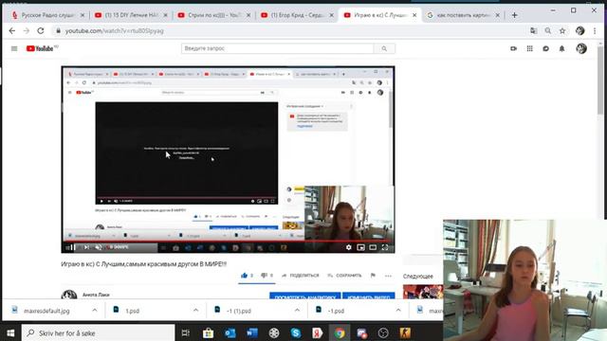
Task: Open the Chrome three-dot menu
Action: 595,30
